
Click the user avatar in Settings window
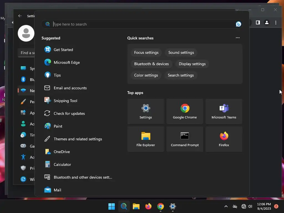[26, 33]
